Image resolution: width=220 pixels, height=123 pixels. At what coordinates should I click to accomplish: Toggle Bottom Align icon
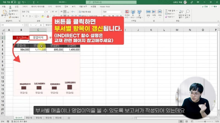tap(68, 12)
